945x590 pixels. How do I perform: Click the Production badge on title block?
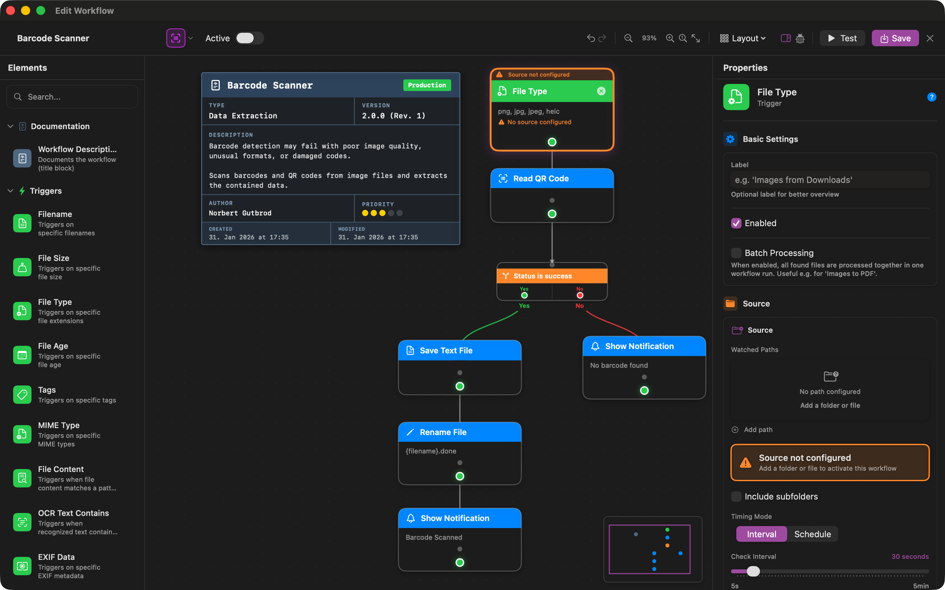427,85
